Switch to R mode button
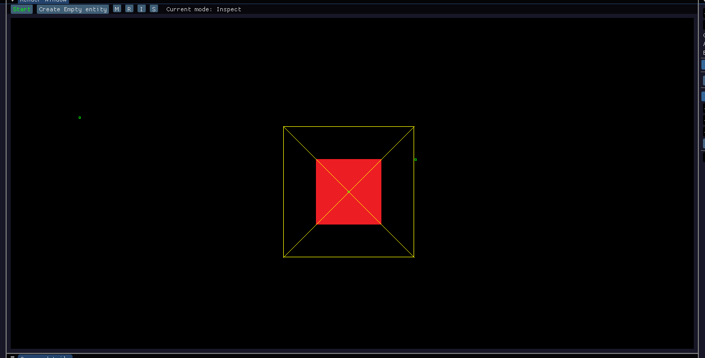Screen dimensions: 705x358 pyautogui.click(x=129, y=9)
